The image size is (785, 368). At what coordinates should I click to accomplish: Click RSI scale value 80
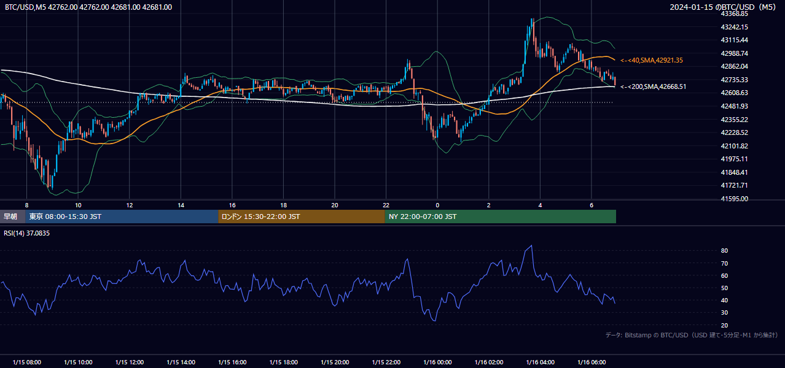coord(724,251)
